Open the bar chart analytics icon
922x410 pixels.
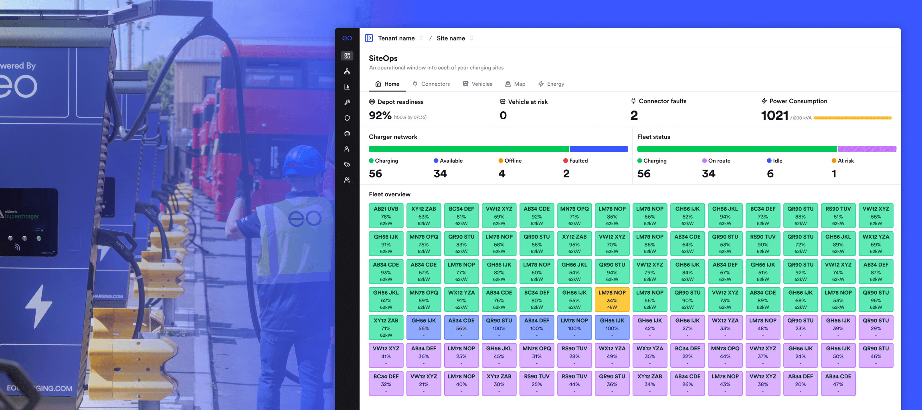tap(347, 87)
